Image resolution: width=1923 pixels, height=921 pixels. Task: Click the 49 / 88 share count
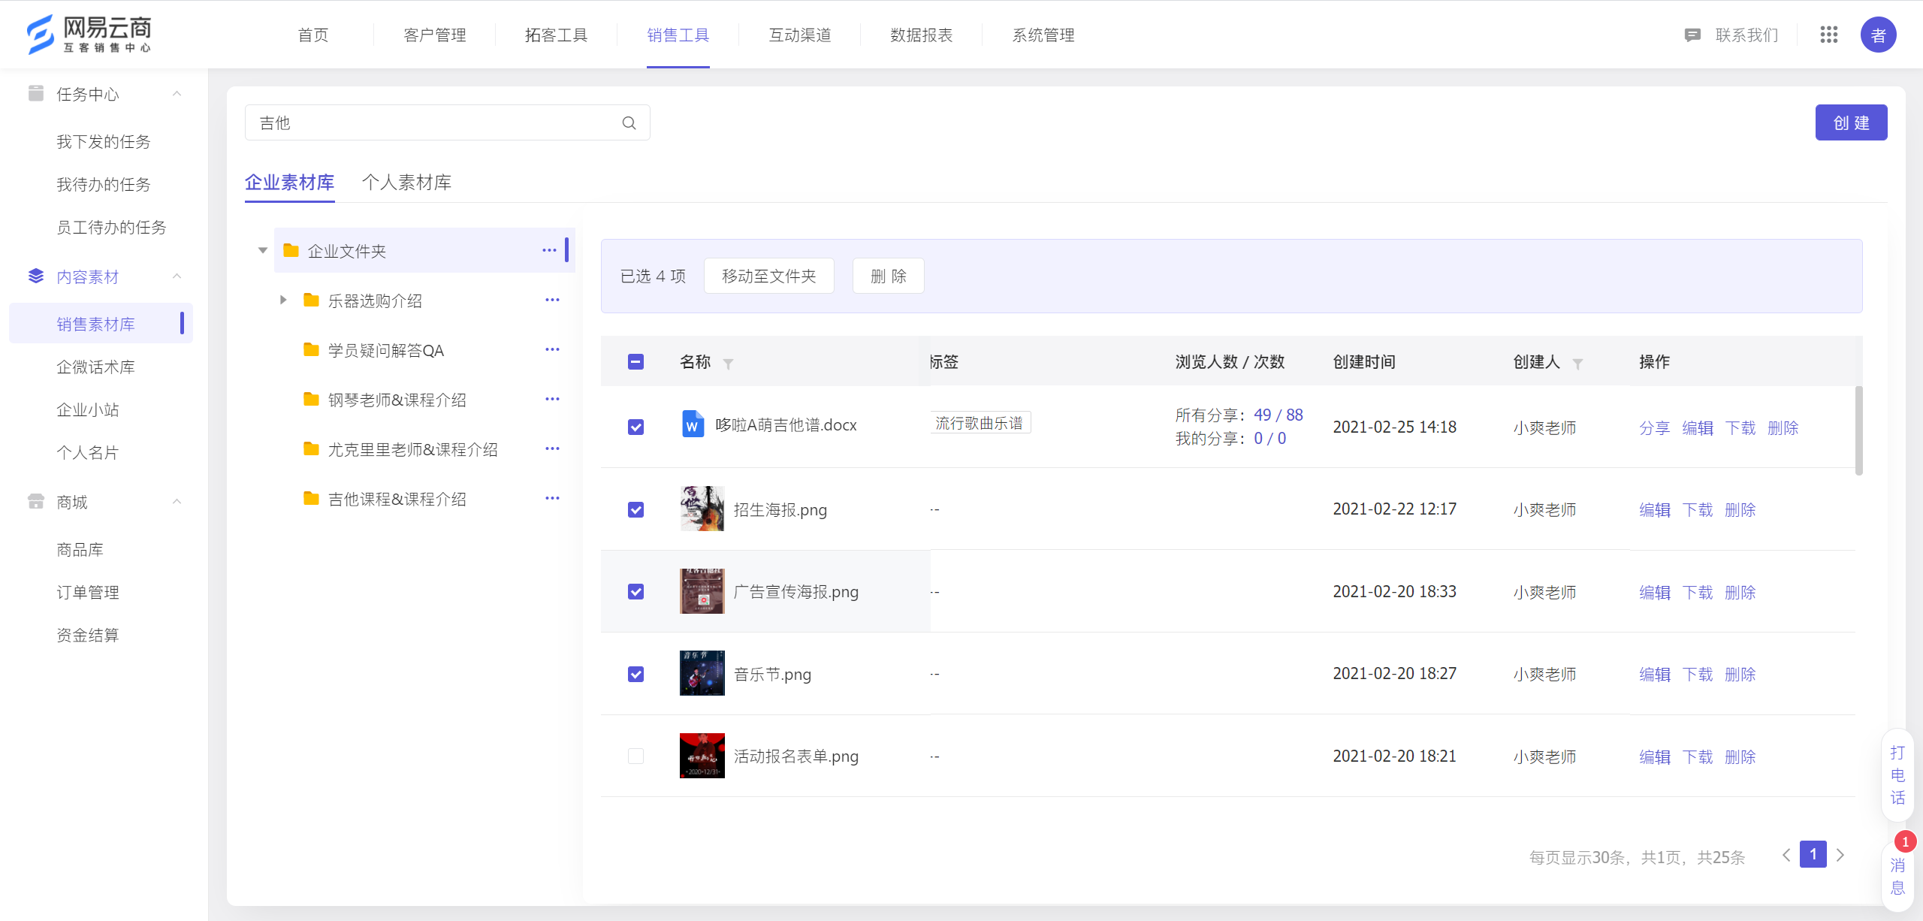[x=1278, y=415]
